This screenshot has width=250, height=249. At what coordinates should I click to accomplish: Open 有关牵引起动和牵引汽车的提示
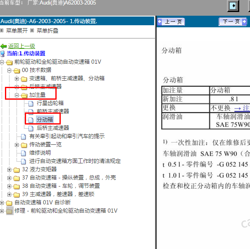67,136
